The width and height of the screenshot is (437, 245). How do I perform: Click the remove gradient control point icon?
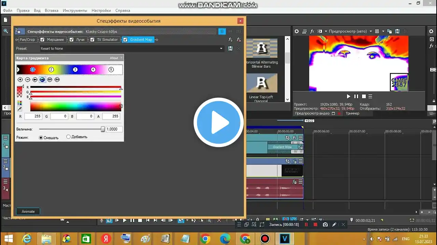coord(28,80)
